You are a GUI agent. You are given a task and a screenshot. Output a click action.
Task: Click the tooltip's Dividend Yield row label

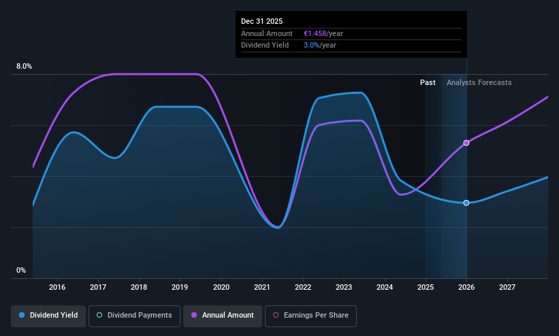point(265,46)
